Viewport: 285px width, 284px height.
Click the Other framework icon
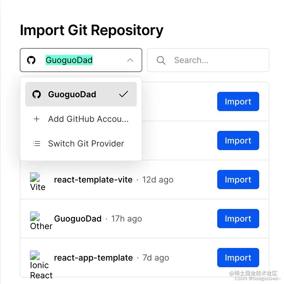[35, 216]
